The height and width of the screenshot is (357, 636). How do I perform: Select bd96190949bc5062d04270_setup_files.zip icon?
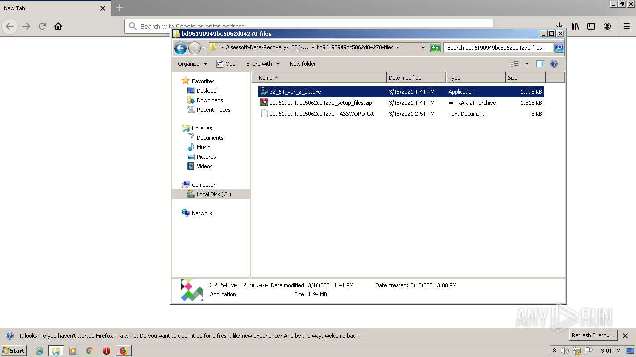264,103
